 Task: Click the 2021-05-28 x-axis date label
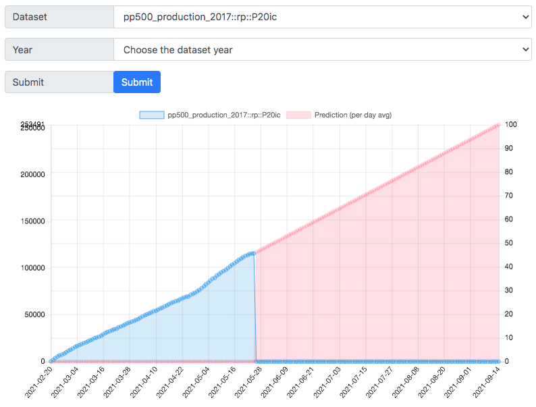coord(249,382)
